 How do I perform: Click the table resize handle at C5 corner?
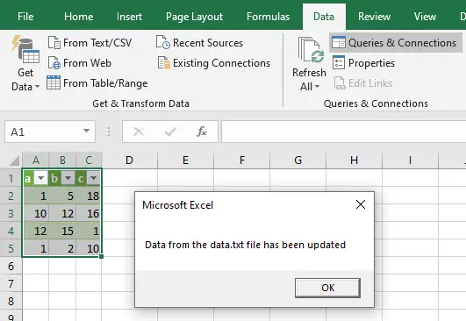point(101,256)
